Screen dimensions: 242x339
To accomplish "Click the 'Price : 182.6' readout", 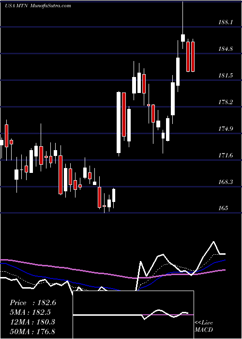I will tap(33, 303).
